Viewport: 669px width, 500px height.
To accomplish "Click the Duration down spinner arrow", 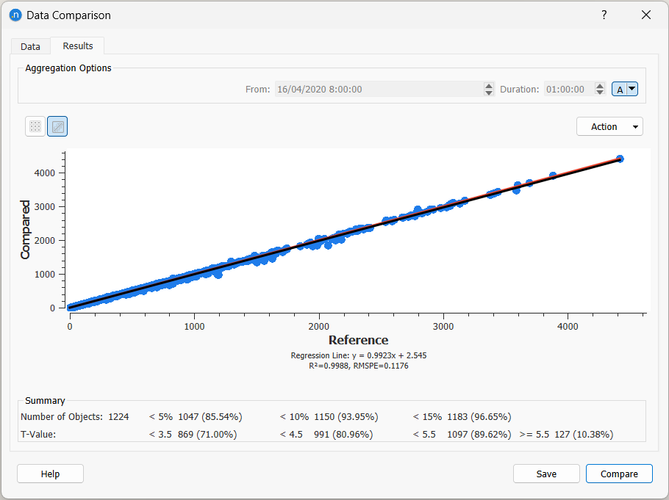I will (x=600, y=92).
